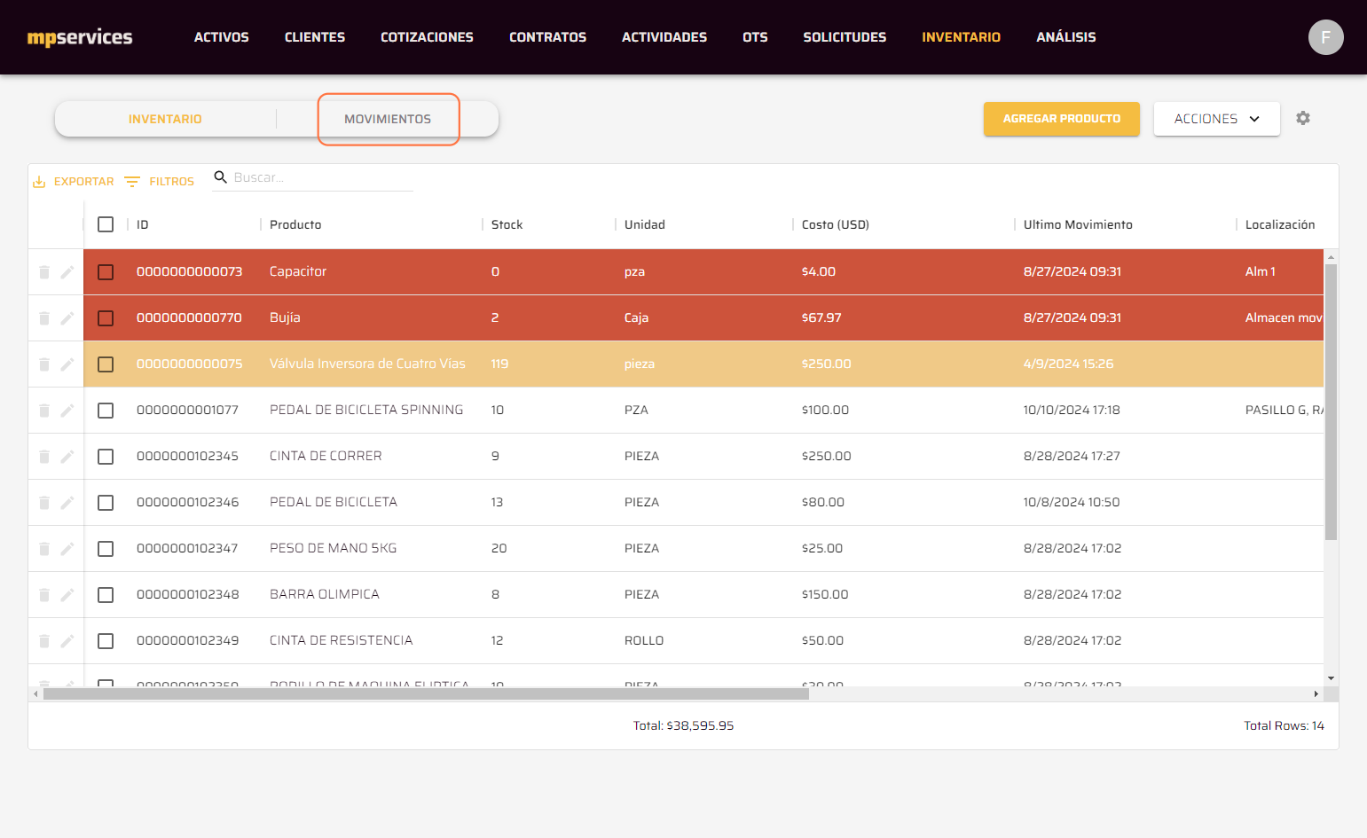Go to mpservices logo home
The image size is (1367, 838).
80,37
